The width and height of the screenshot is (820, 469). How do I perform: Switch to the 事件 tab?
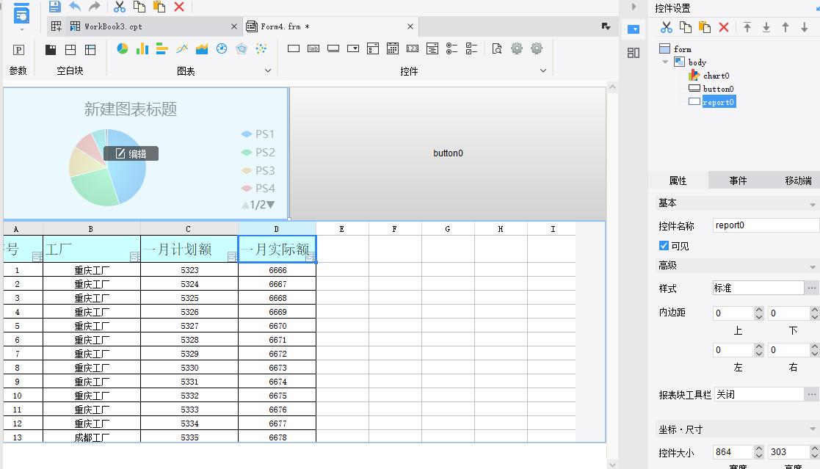tap(738, 181)
